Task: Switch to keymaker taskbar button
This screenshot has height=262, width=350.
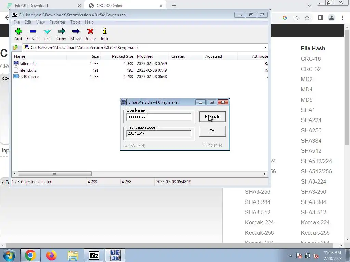Action: click(115, 255)
